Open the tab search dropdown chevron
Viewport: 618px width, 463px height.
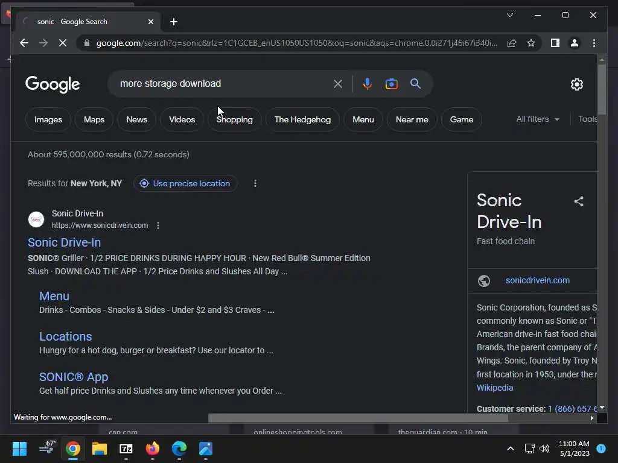point(509,15)
